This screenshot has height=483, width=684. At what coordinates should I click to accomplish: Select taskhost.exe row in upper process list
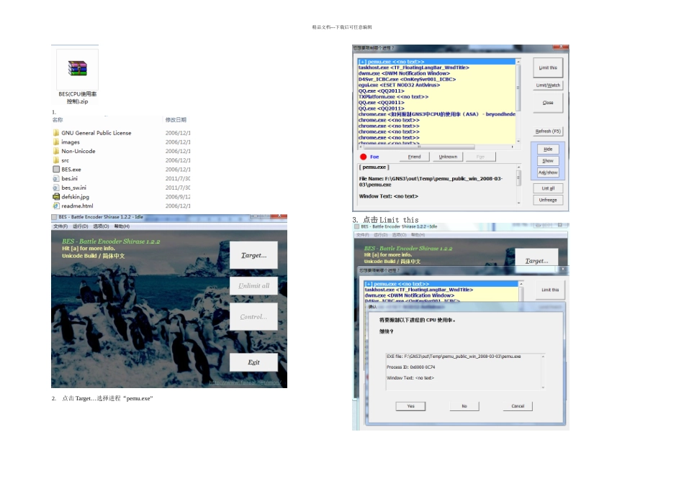[436, 68]
